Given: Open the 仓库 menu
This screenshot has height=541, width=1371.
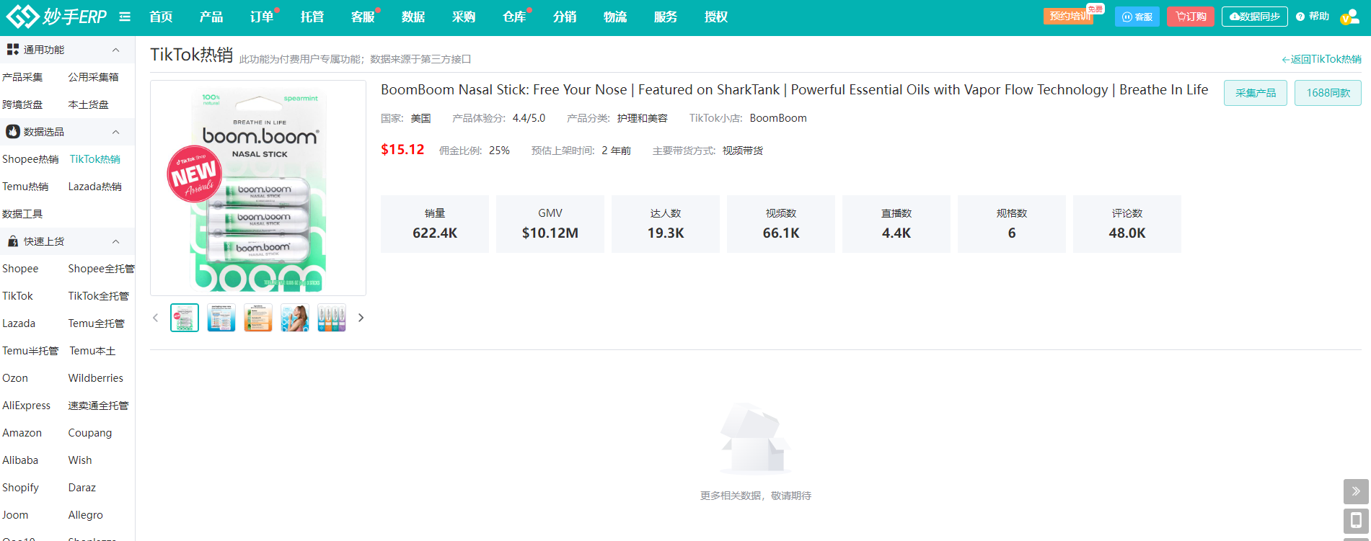Looking at the screenshot, I should tap(514, 17).
